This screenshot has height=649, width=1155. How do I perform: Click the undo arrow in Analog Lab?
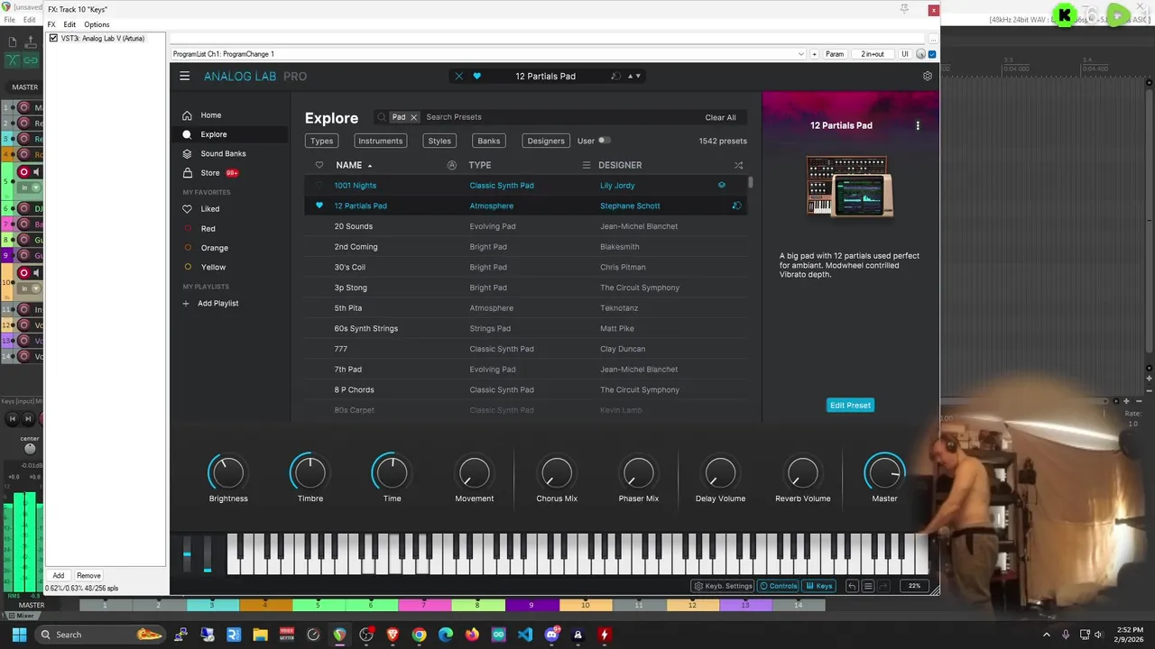tap(851, 586)
